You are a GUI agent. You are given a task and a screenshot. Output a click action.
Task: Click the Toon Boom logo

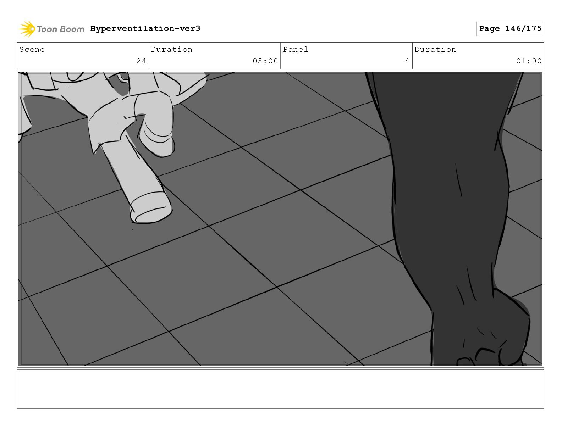click(x=51, y=29)
